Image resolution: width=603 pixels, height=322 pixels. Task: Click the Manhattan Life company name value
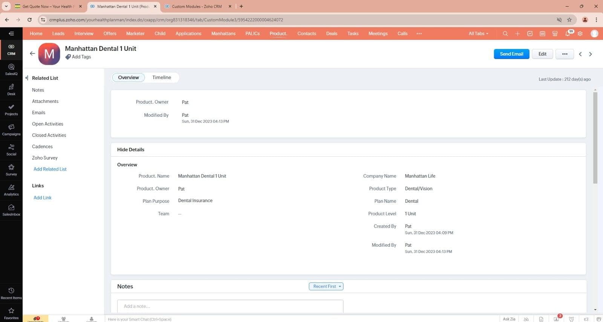[x=420, y=176]
